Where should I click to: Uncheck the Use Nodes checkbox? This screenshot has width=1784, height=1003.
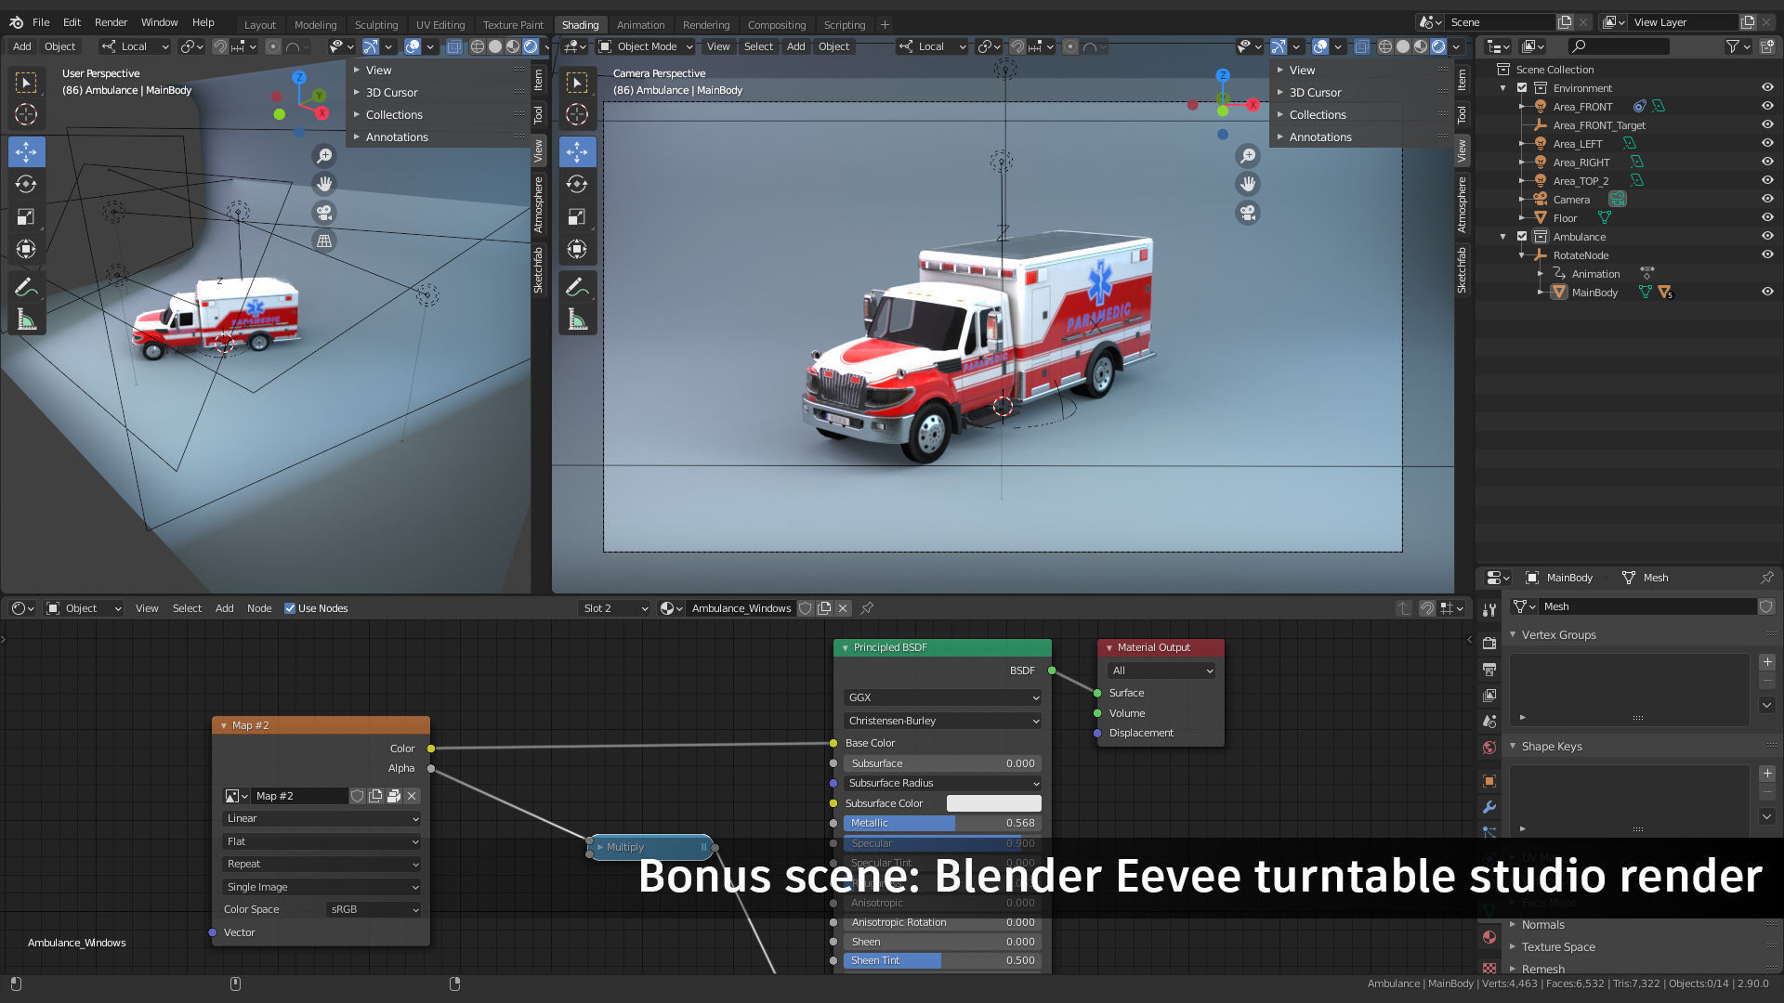click(290, 608)
